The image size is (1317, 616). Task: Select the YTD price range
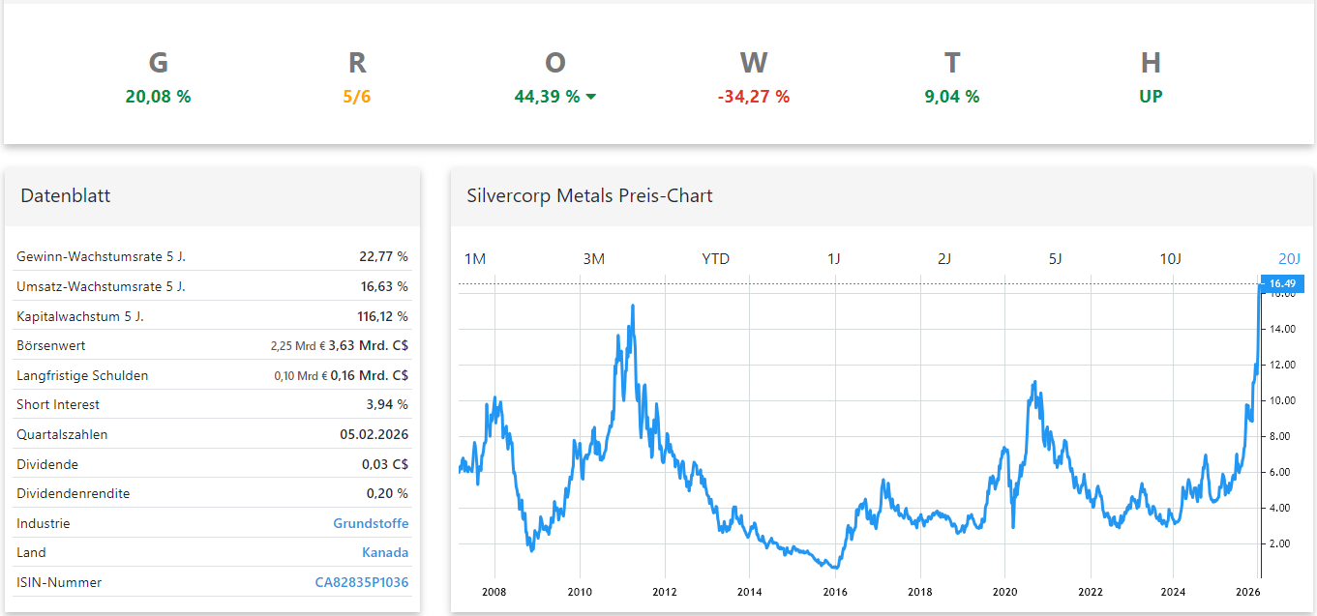pos(714,259)
